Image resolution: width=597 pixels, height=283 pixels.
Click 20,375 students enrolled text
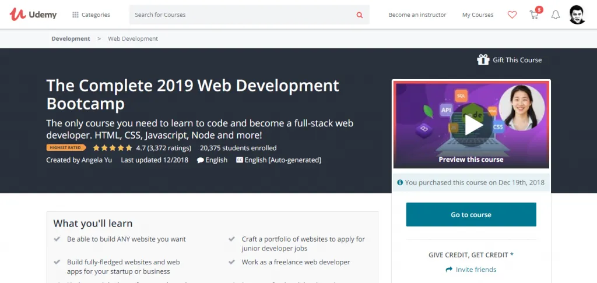(x=238, y=148)
